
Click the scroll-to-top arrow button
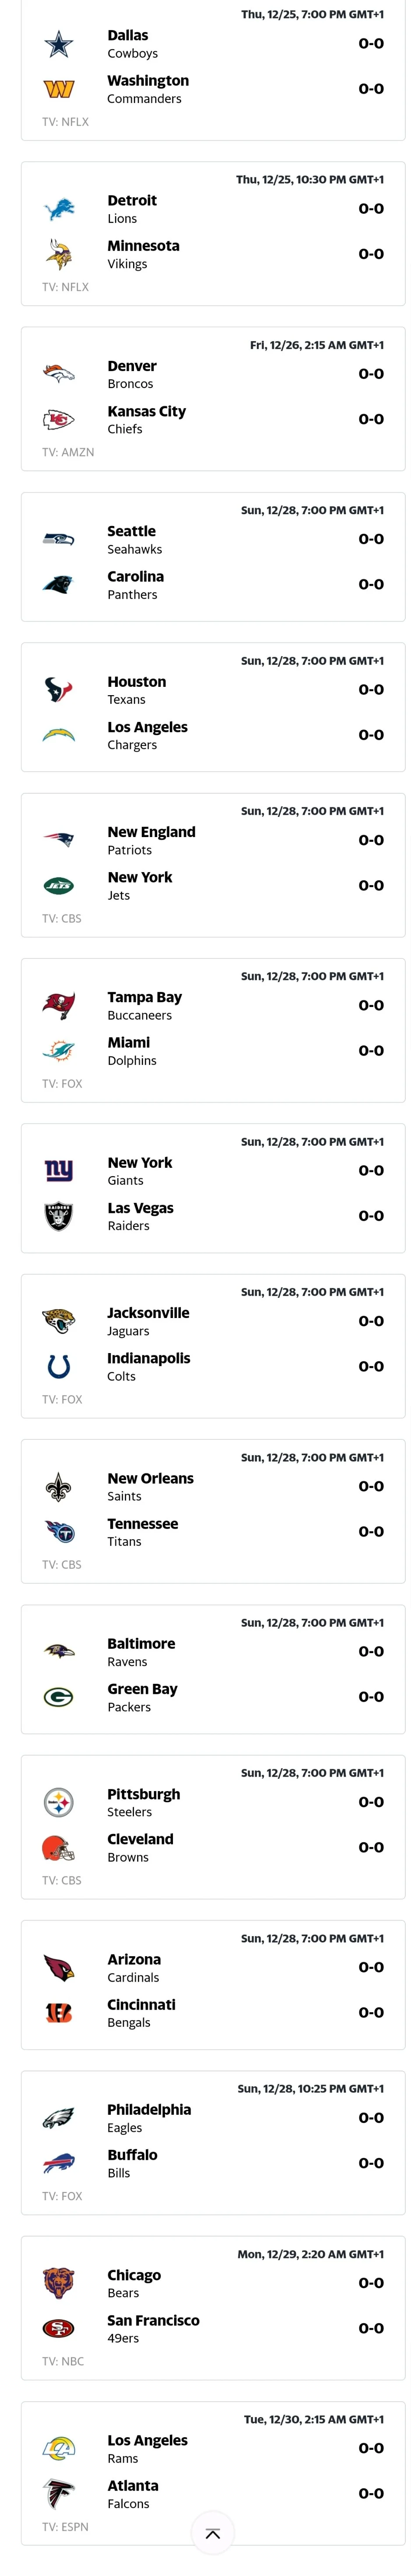click(212, 2533)
